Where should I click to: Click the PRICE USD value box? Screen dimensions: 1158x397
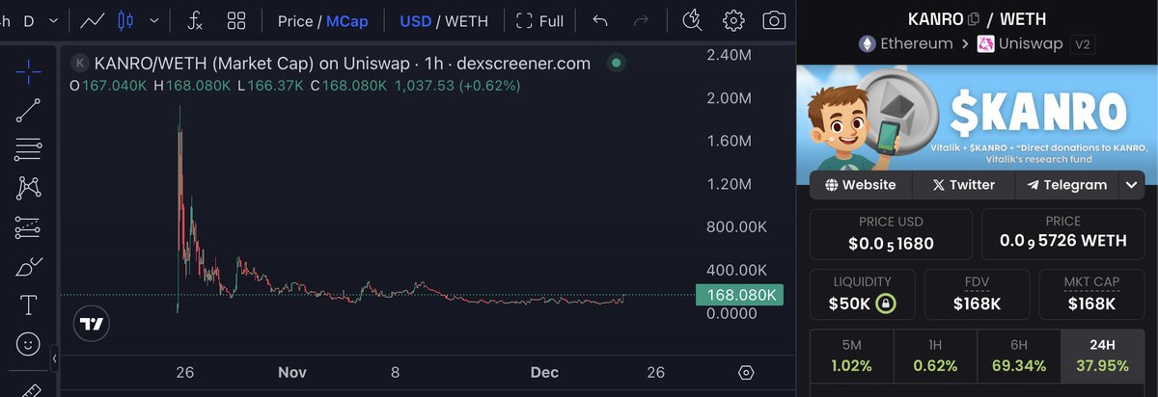[891, 234]
